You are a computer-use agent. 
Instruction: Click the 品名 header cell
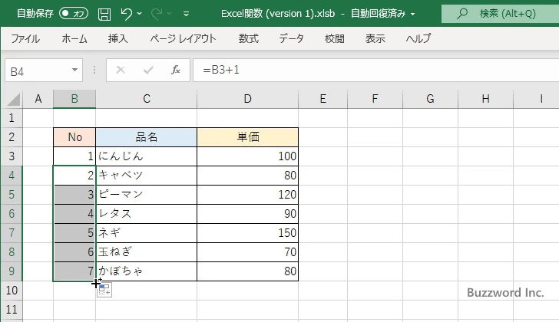coord(146,137)
